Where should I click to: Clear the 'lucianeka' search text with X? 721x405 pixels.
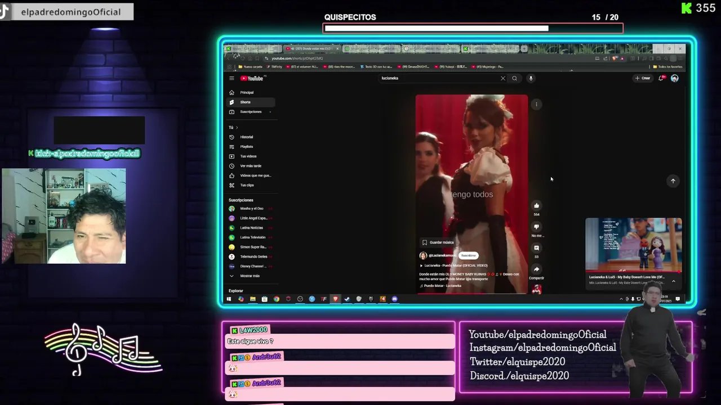pos(503,78)
